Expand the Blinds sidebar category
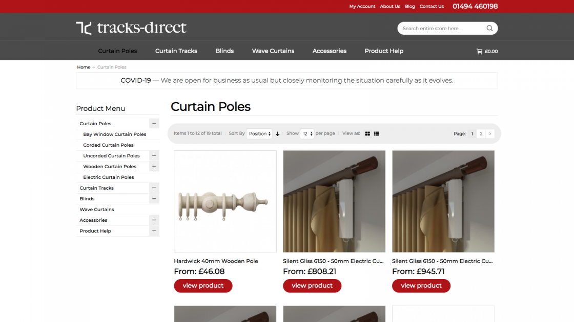 pyautogui.click(x=154, y=199)
